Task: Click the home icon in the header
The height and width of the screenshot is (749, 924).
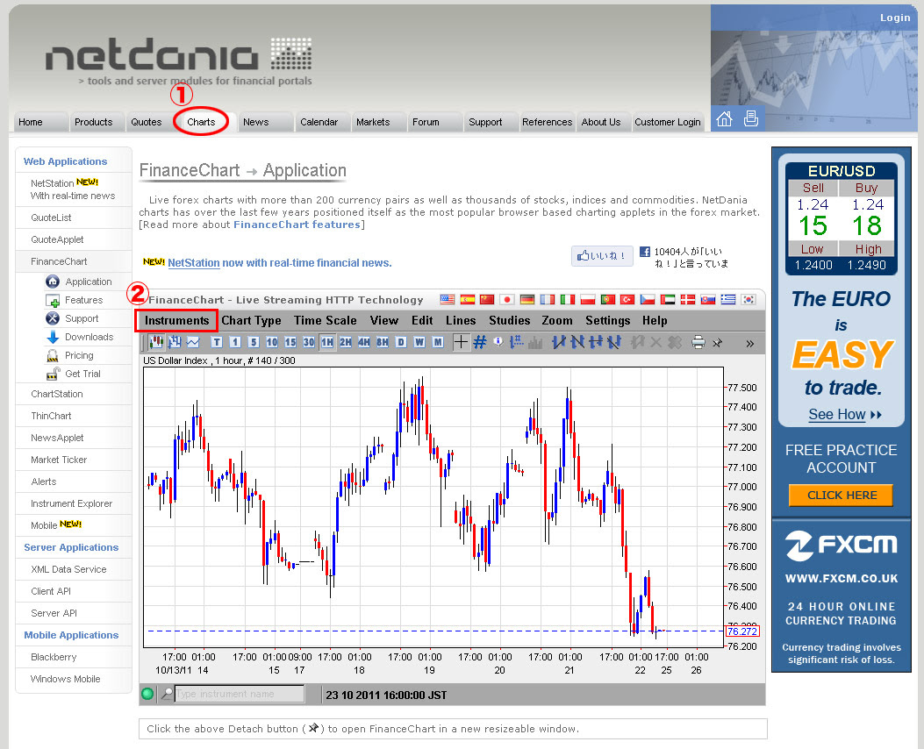Action: click(x=724, y=119)
